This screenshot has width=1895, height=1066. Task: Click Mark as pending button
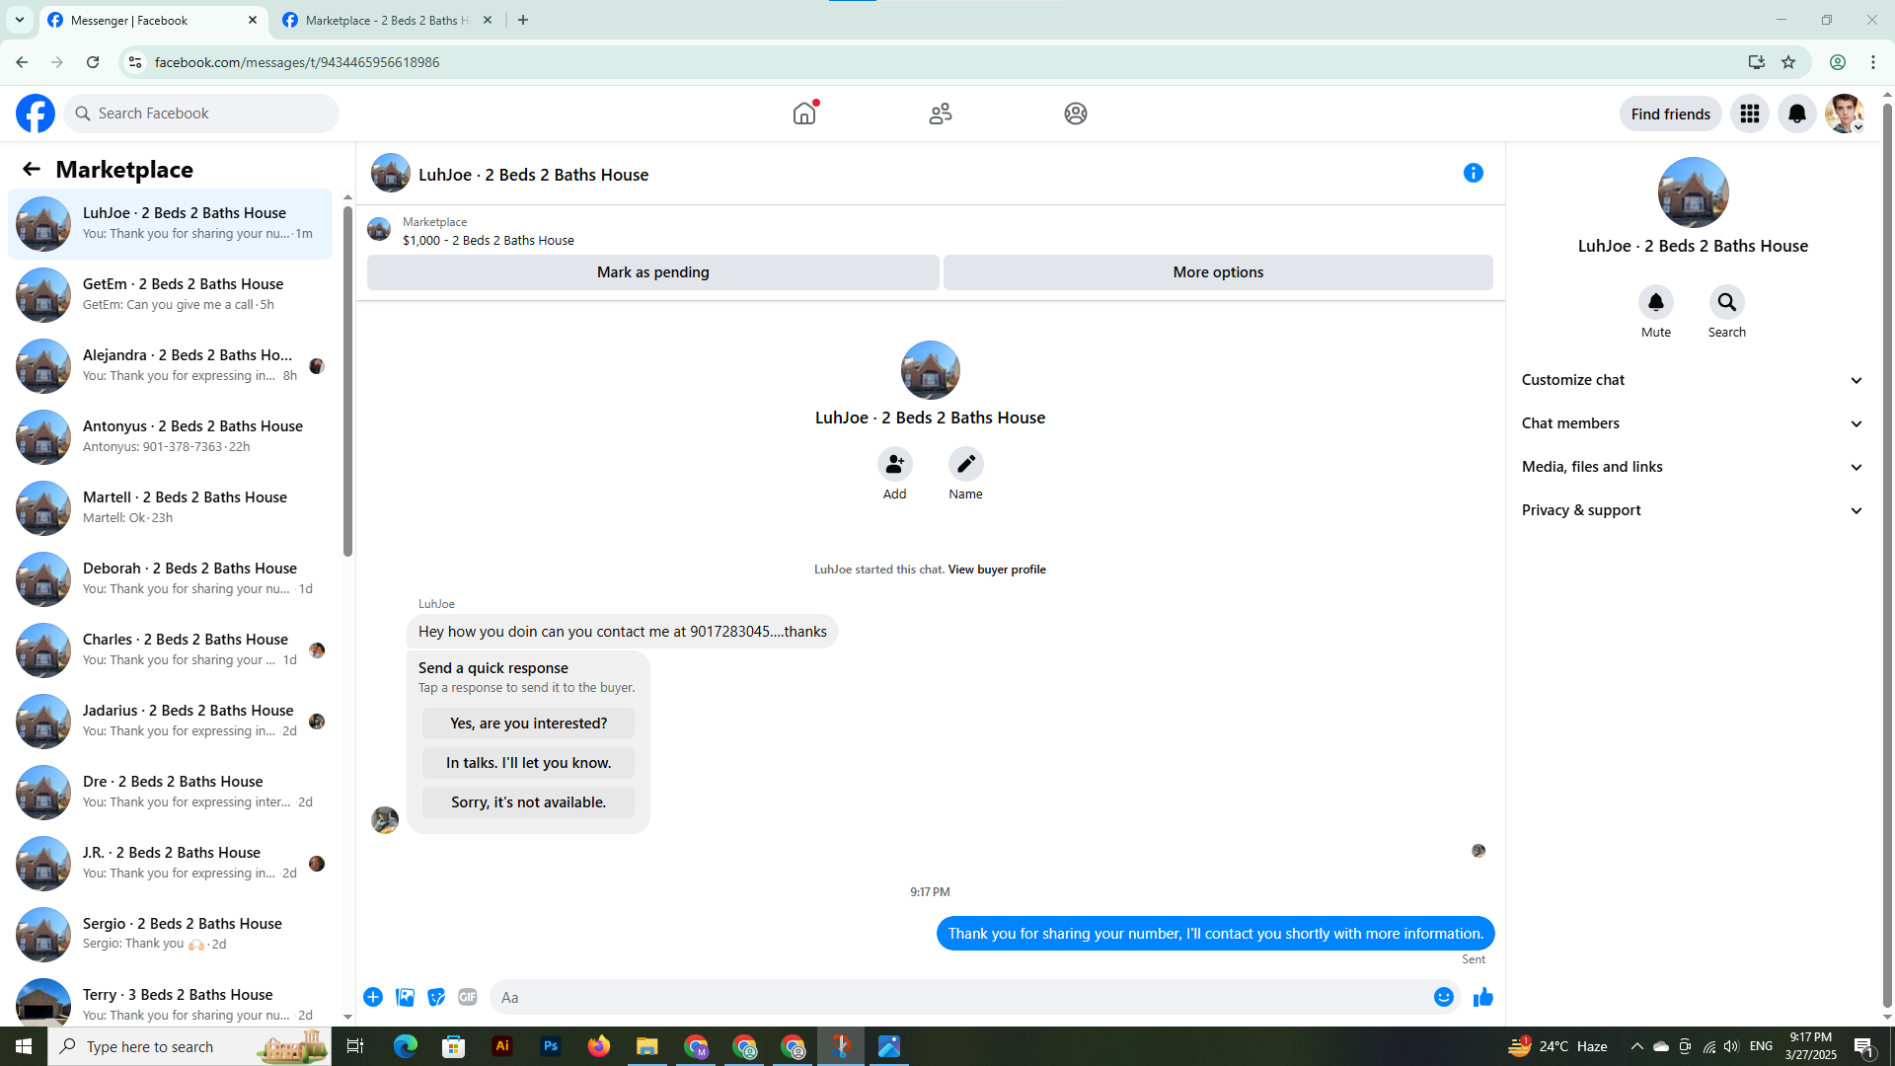click(653, 272)
